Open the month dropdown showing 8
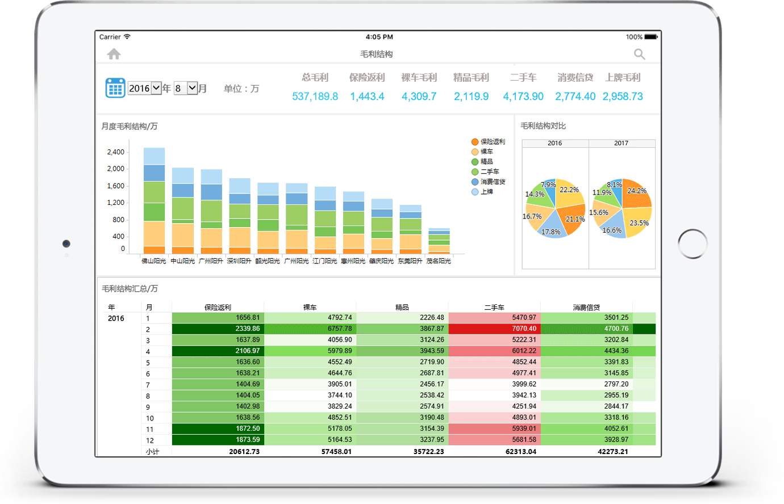The height and width of the screenshot is (504, 784). pyautogui.click(x=186, y=88)
